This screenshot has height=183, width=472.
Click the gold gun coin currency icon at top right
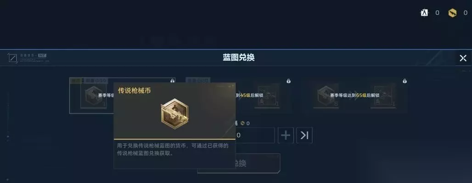coord(452,13)
